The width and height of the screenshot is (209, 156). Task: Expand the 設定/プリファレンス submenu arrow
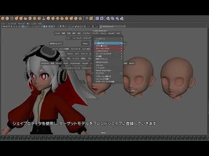pyautogui.click(x=121, y=59)
